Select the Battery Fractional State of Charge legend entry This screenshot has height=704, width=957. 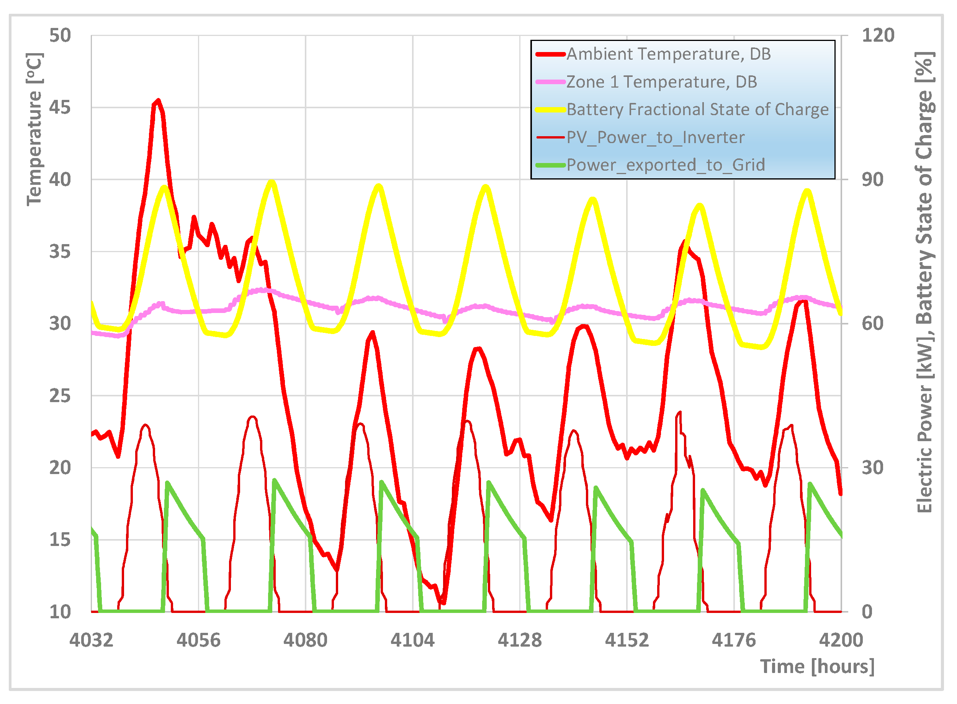click(697, 109)
